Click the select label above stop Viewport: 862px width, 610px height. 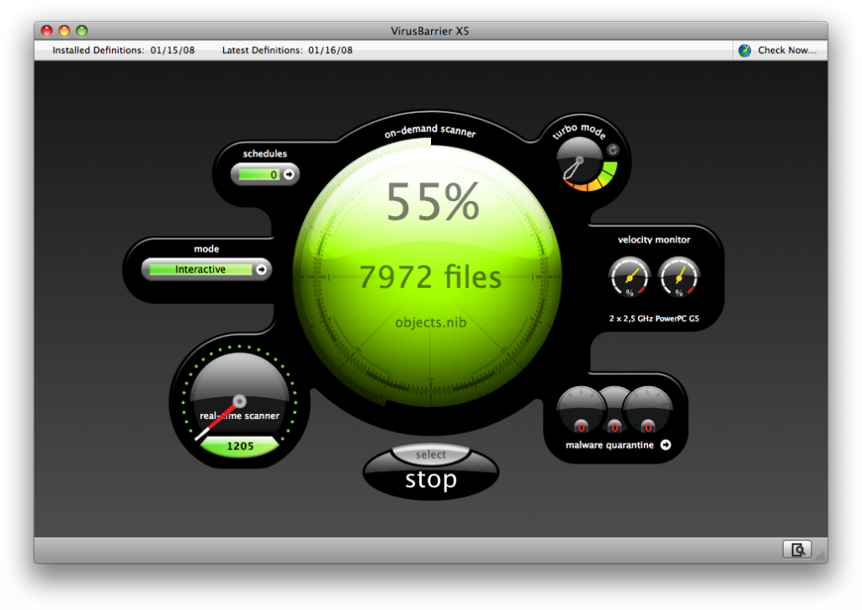point(430,454)
